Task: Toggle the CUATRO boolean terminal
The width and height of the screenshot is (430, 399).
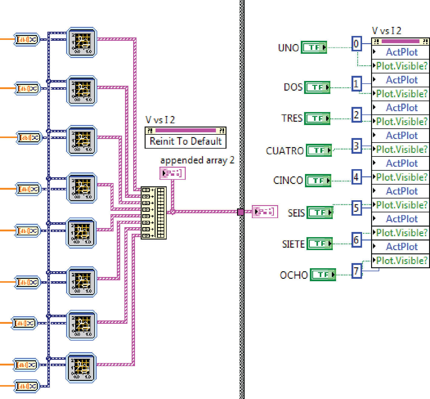Action: tap(319, 150)
